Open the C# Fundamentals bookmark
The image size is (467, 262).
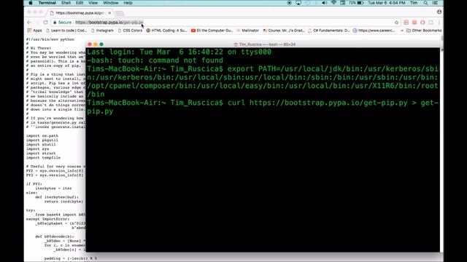tap(329, 31)
